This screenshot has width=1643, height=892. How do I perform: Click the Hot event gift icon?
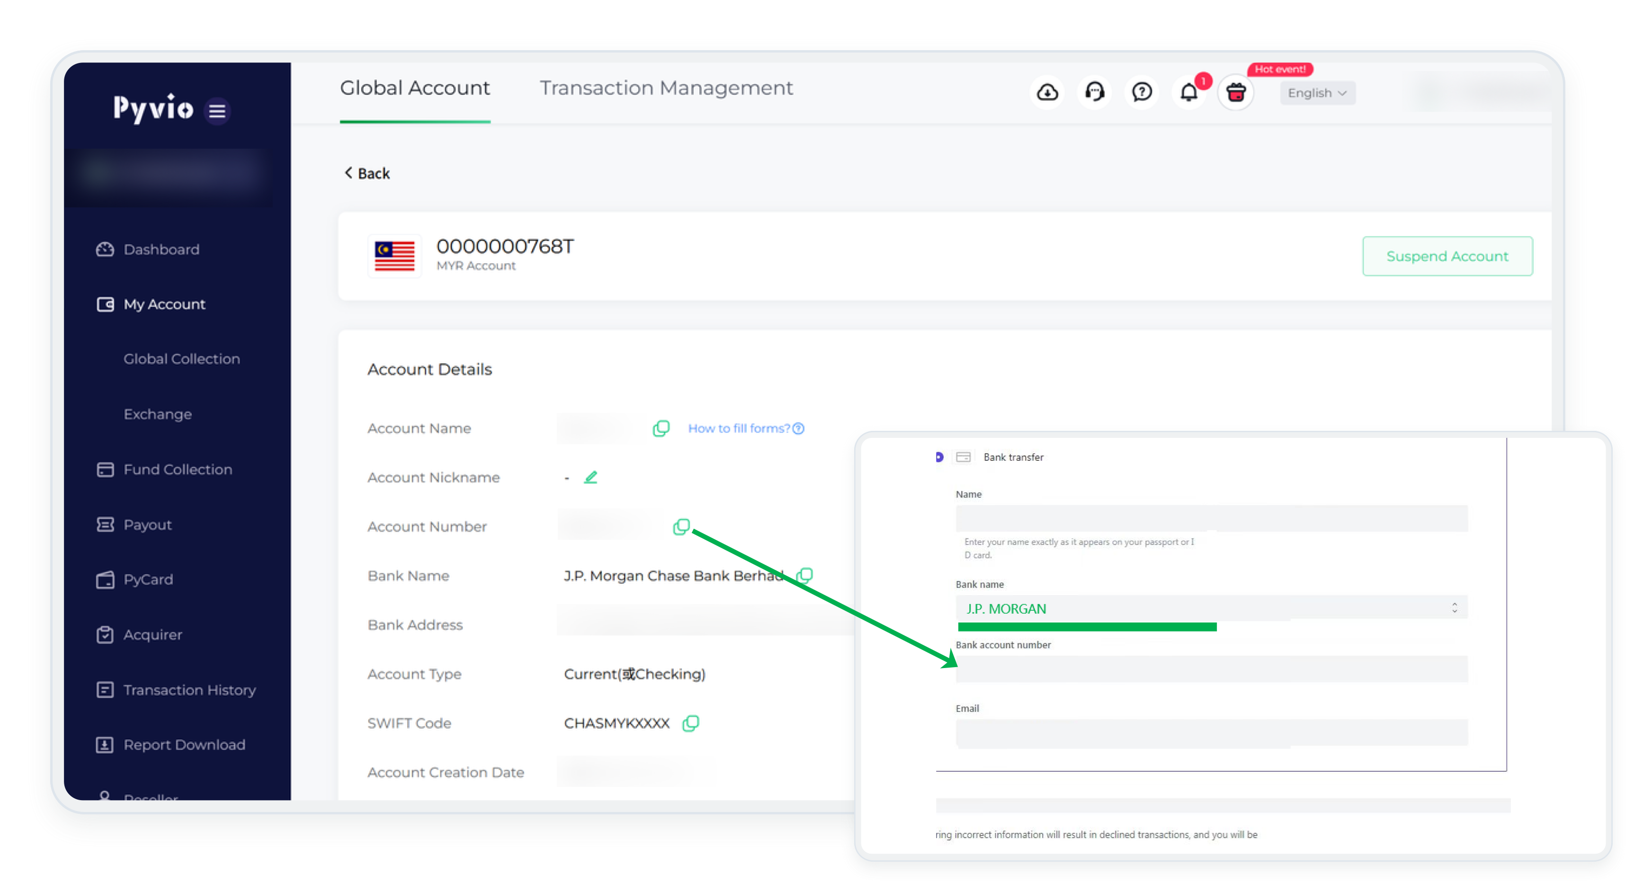coord(1236,93)
